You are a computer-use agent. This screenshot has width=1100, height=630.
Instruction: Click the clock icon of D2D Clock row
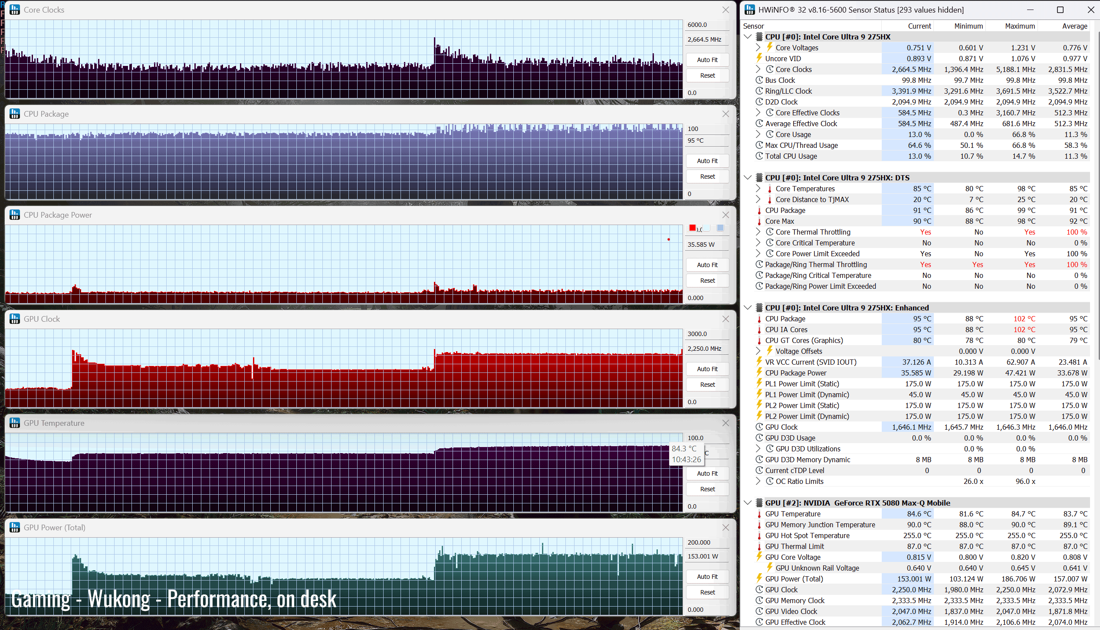759,102
